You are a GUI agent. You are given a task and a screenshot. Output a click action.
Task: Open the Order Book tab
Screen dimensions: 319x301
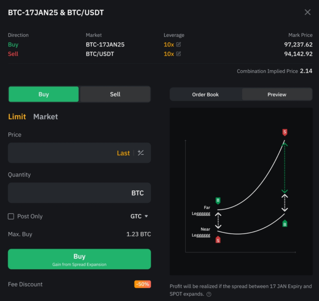[x=206, y=94]
